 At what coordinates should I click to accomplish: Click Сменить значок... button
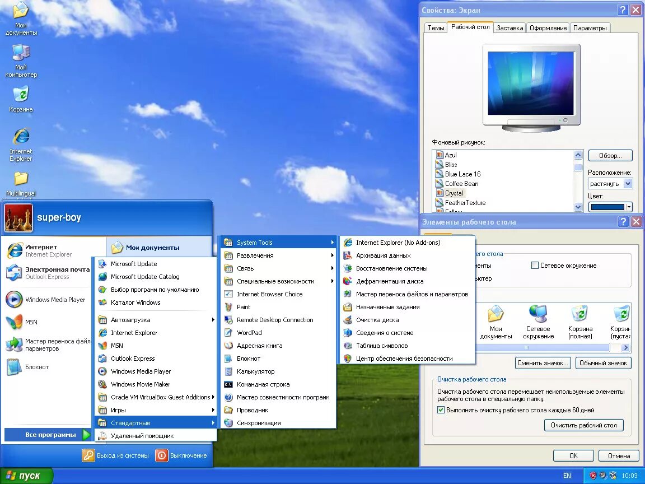click(x=543, y=363)
